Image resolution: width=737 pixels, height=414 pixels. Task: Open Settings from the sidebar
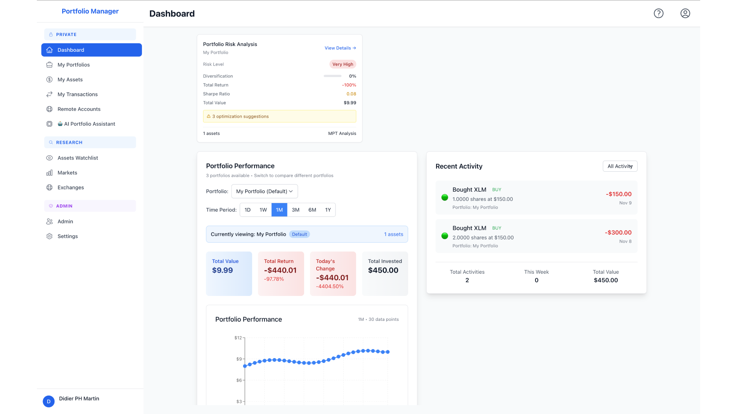[x=68, y=236]
